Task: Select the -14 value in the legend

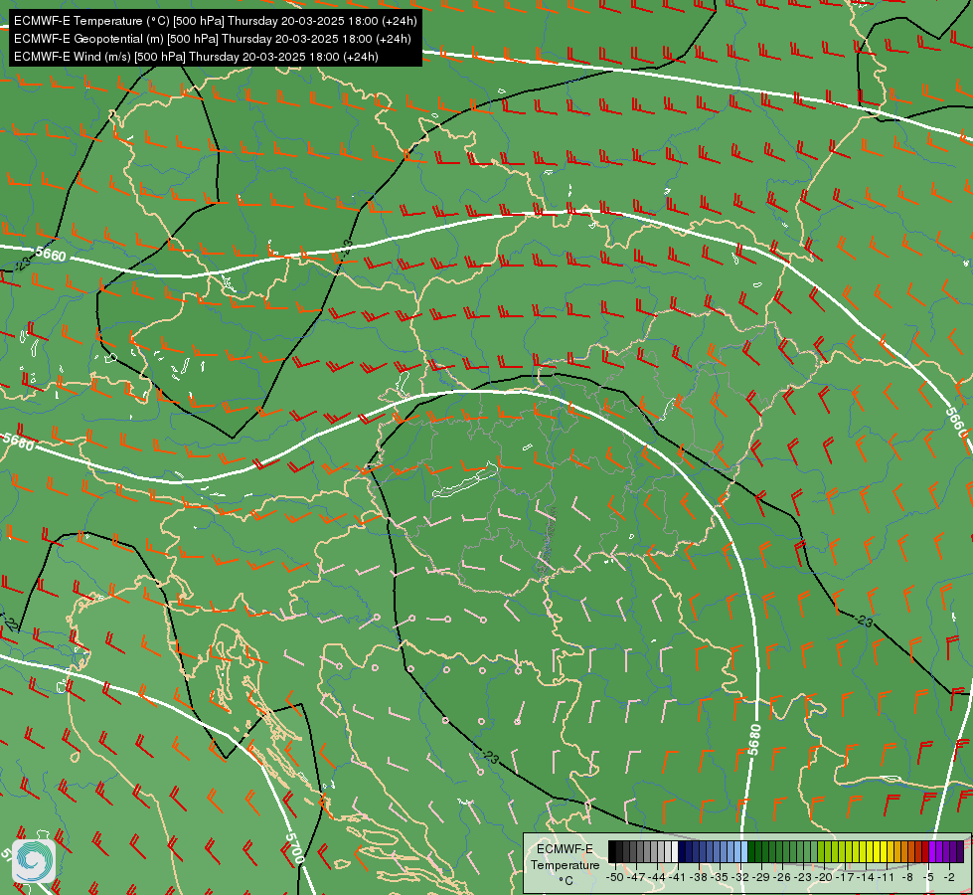Action: tap(866, 877)
